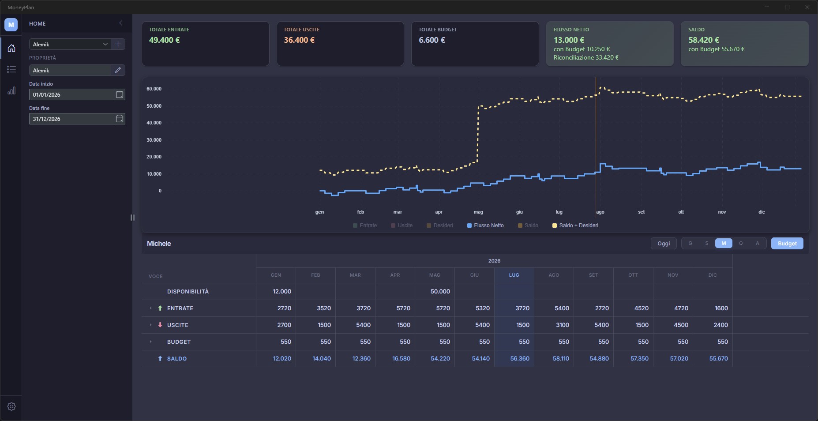
Task: Open calendar picker for Data inizio
Action: pos(120,94)
